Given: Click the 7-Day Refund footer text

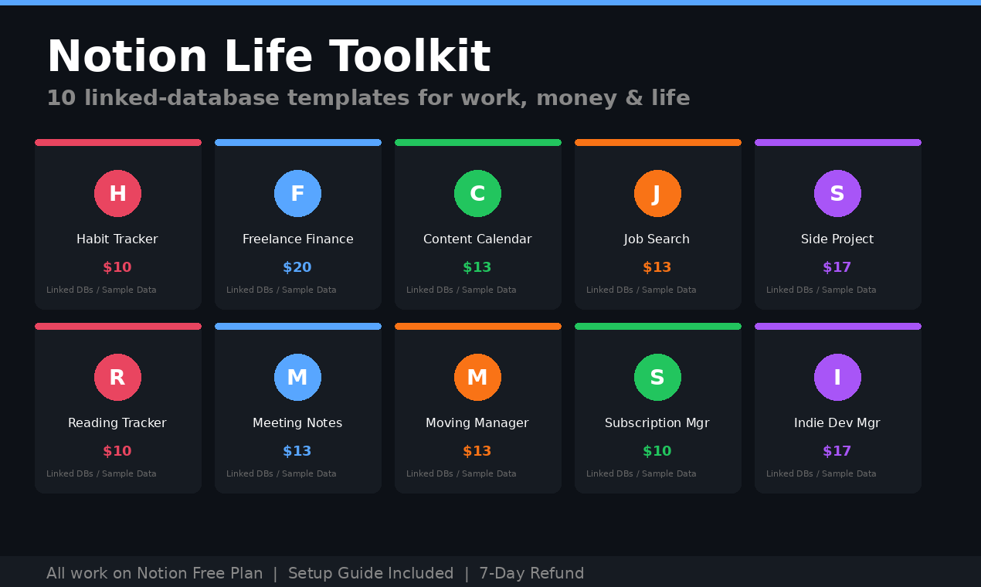Looking at the screenshot, I should (532, 573).
